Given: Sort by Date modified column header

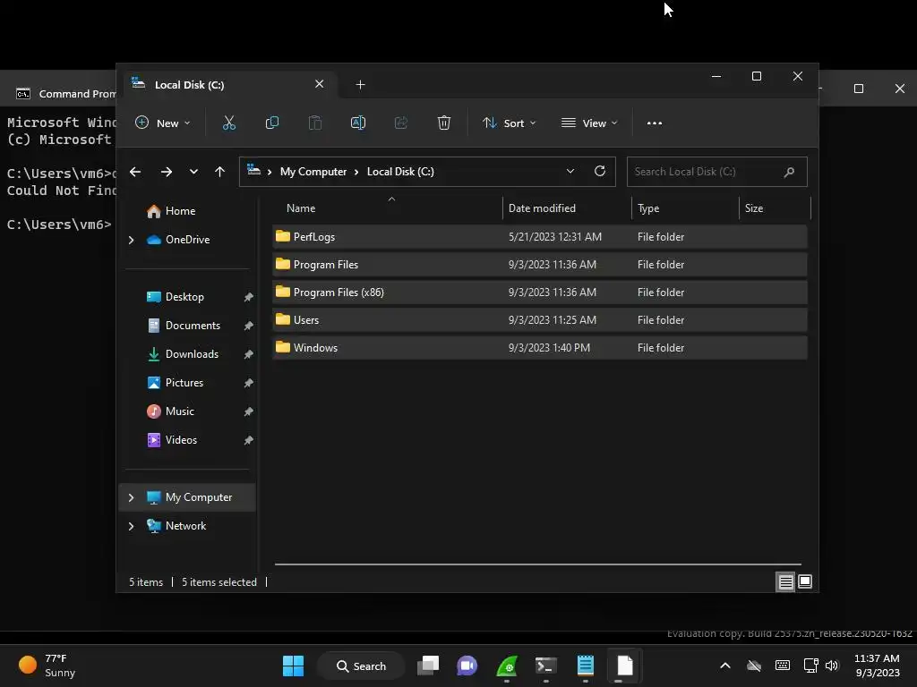Looking at the screenshot, I should (567, 208).
